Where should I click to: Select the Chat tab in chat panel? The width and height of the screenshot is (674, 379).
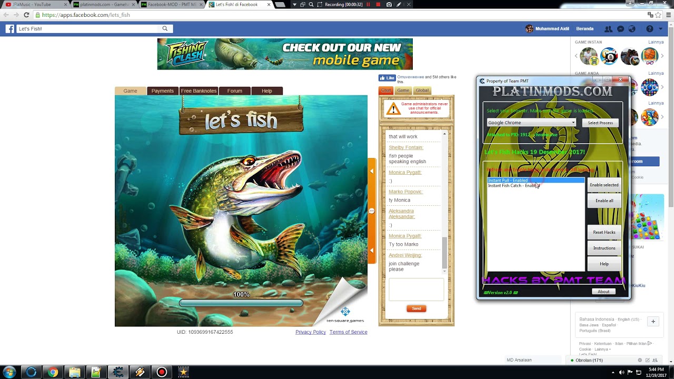point(386,91)
